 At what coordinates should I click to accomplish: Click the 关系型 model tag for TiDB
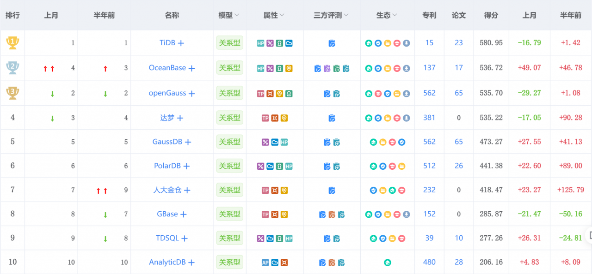click(230, 43)
